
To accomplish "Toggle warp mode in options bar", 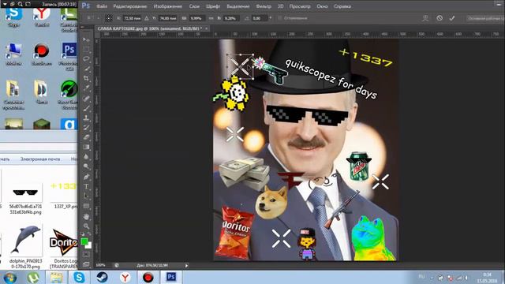I will (425, 18).
